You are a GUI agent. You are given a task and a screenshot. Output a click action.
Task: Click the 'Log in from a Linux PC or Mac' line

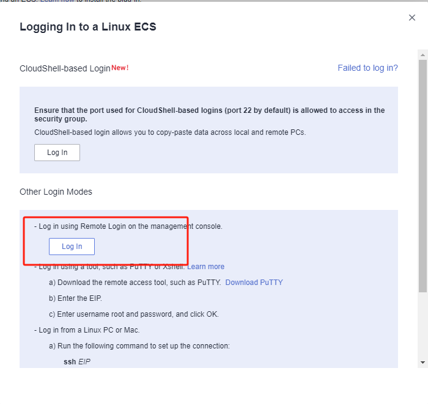coord(87,330)
